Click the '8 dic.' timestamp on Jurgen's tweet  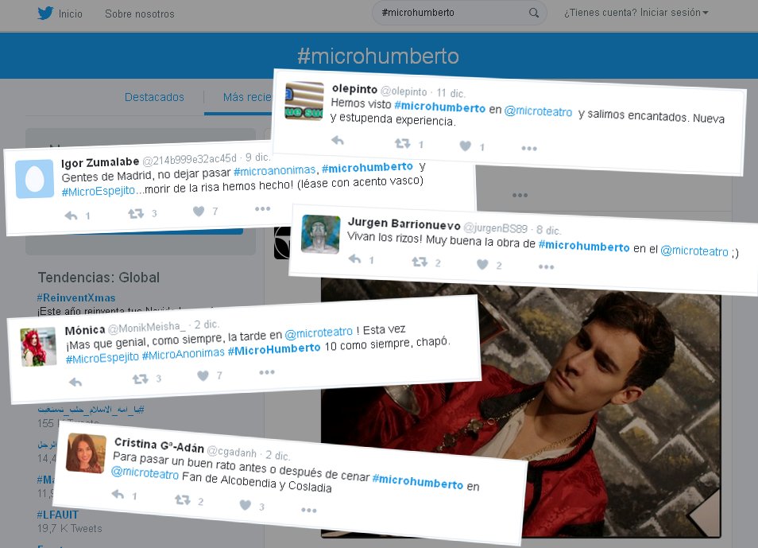coord(548,230)
